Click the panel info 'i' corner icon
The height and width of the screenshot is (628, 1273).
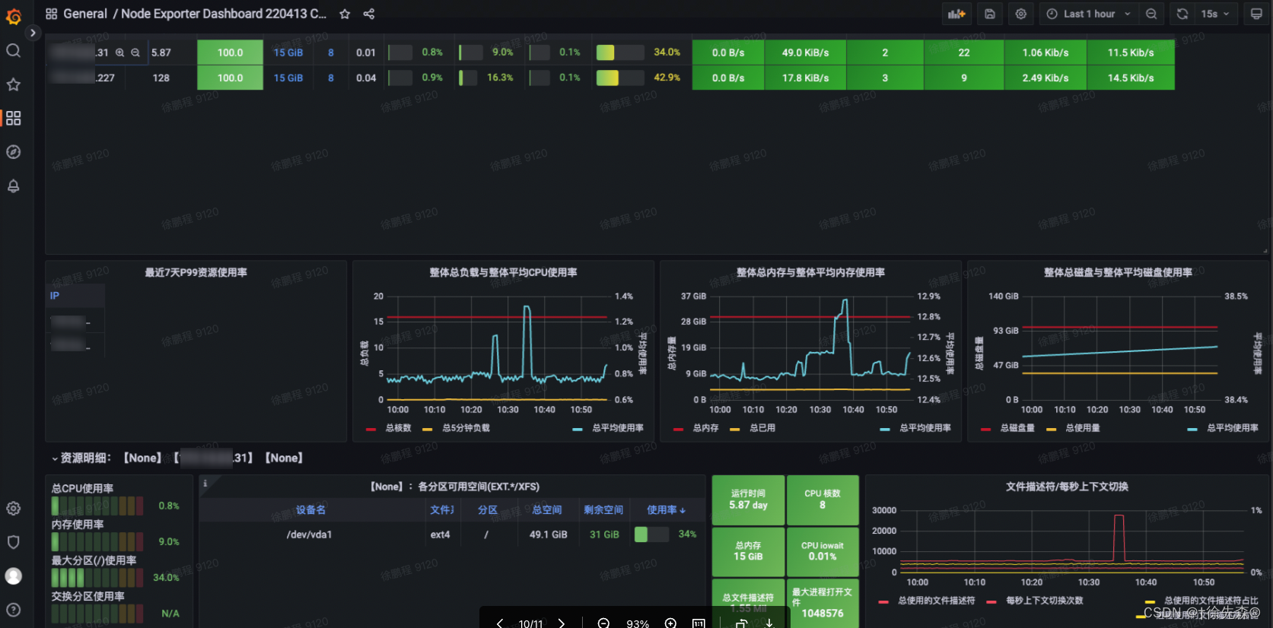click(x=205, y=483)
